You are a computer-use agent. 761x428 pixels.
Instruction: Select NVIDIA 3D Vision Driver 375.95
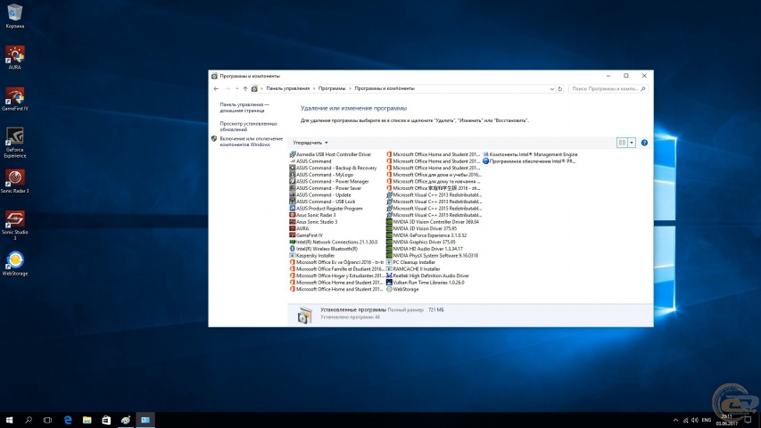421,228
